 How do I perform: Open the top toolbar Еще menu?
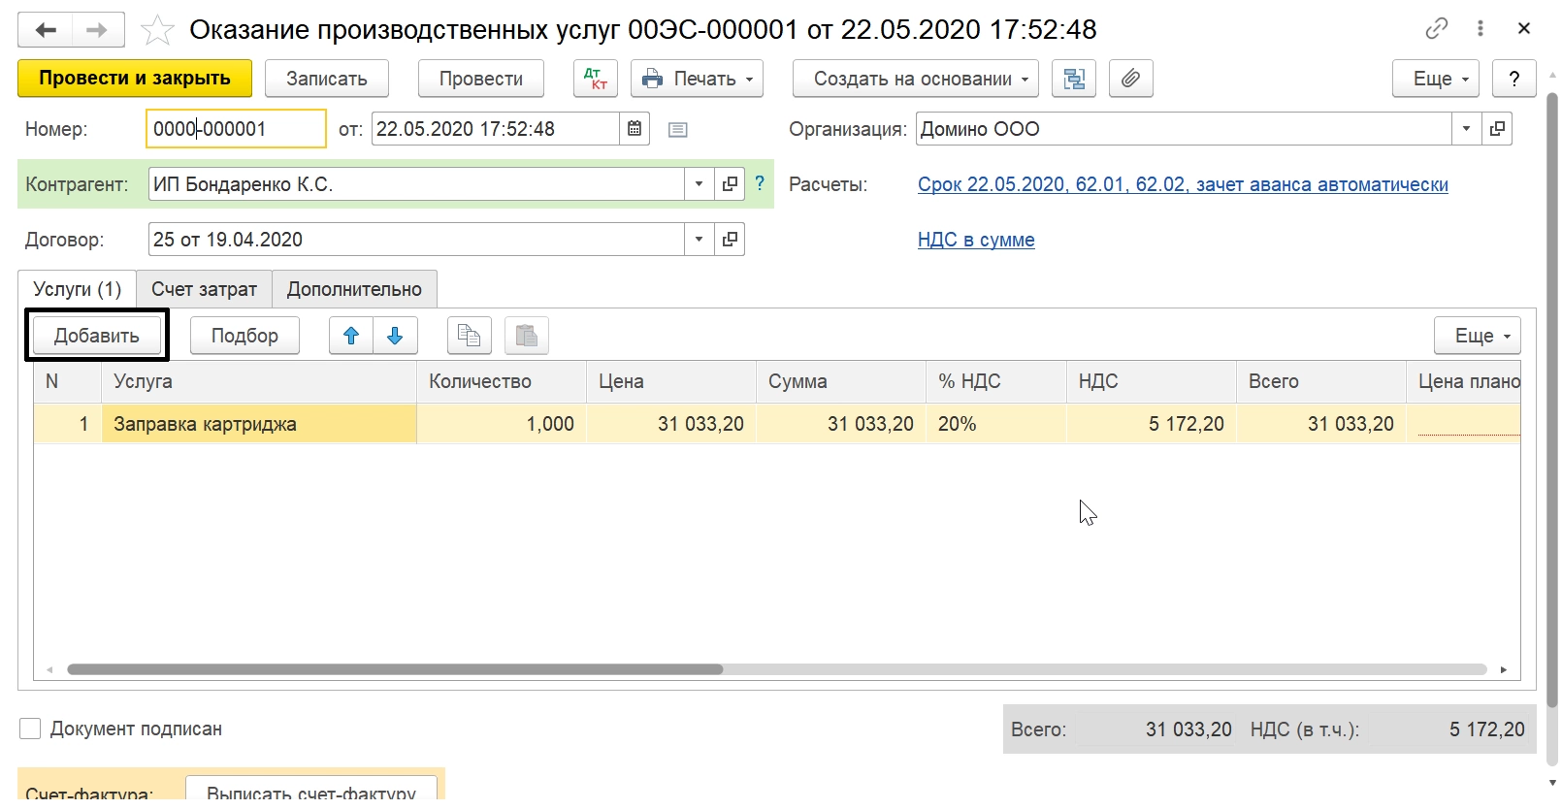(1435, 79)
